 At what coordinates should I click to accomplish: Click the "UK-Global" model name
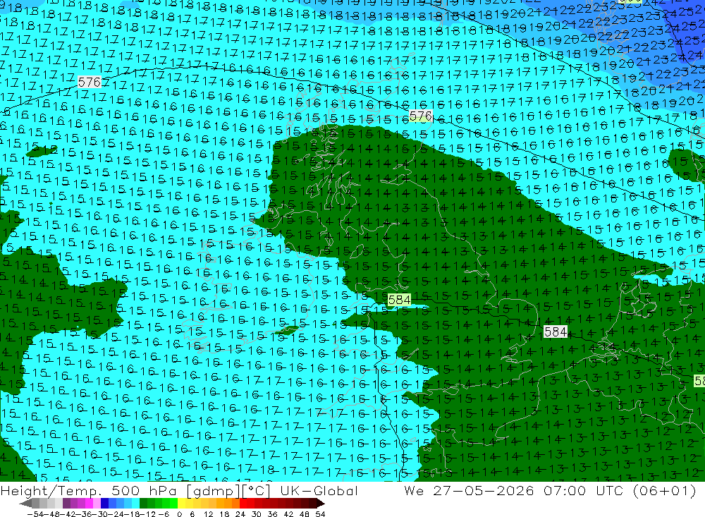[x=319, y=491]
